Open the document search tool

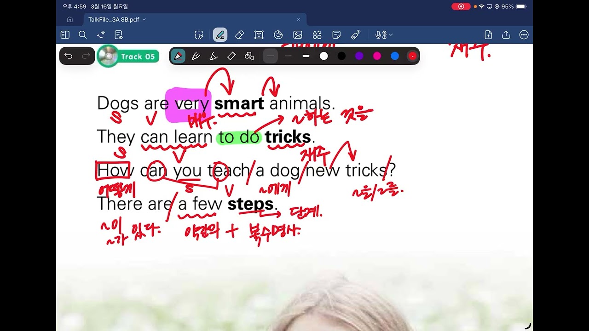click(x=83, y=35)
